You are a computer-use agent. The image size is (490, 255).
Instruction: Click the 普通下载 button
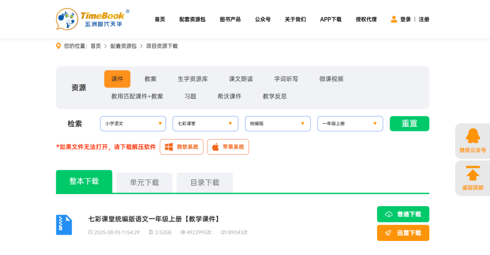tap(403, 214)
